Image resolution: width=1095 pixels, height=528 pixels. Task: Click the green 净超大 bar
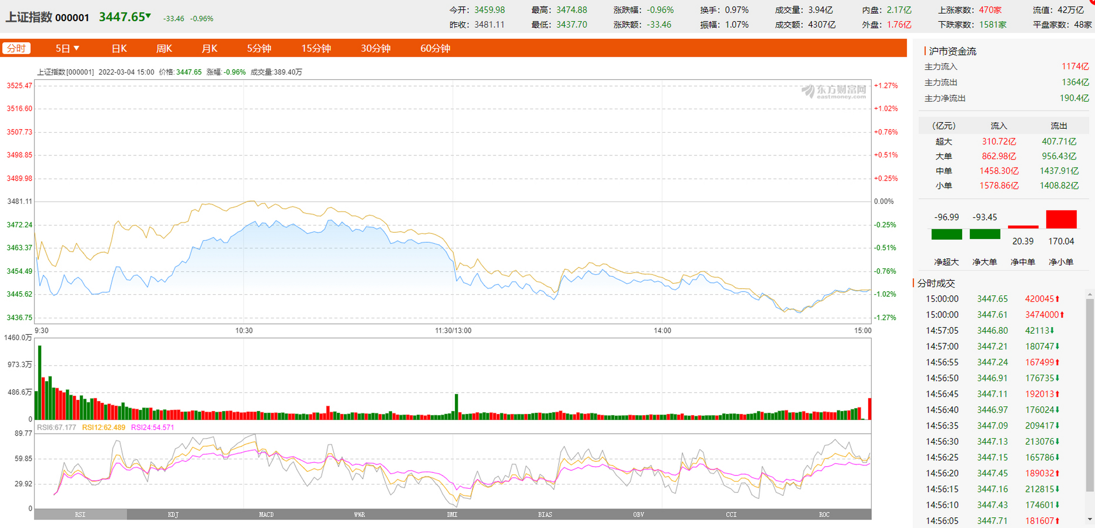pos(946,234)
